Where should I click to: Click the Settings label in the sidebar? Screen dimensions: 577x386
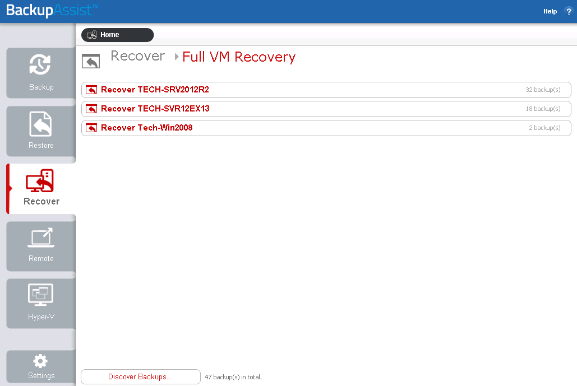41,376
